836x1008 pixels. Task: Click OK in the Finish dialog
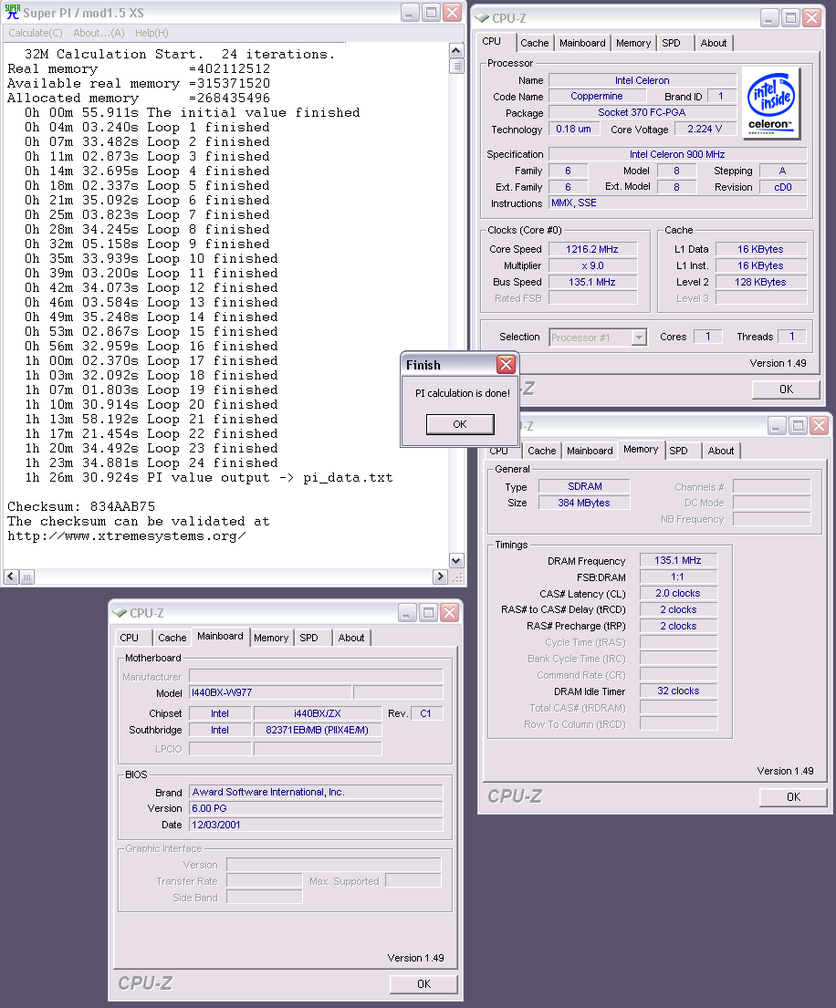pos(460,424)
